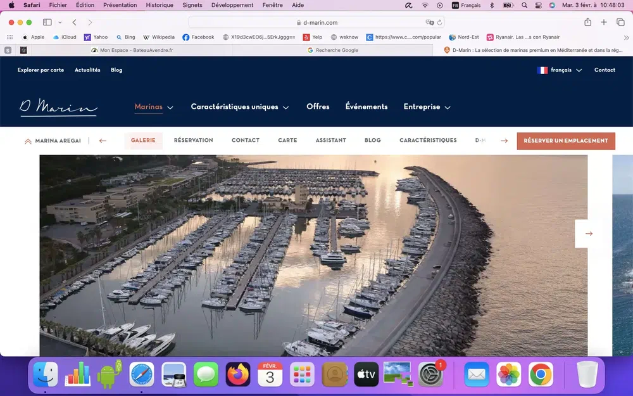The height and width of the screenshot is (396, 633).
Task: Click the d-marin.com address field
Action: pyautogui.click(x=320, y=22)
